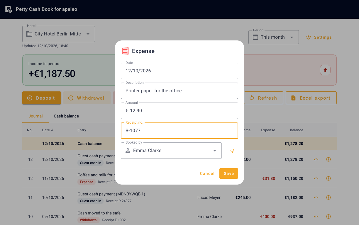This screenshot has width=359, height=225.
Task: Click the Petty Cash Book app logo icon
Action: [9, 9]
